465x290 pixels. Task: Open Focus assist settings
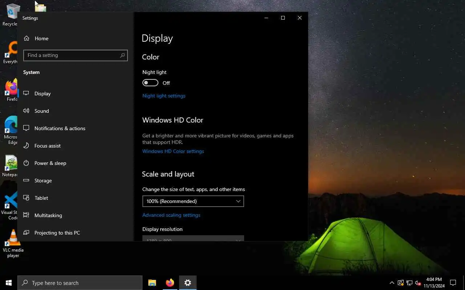(x=76, y=146)
